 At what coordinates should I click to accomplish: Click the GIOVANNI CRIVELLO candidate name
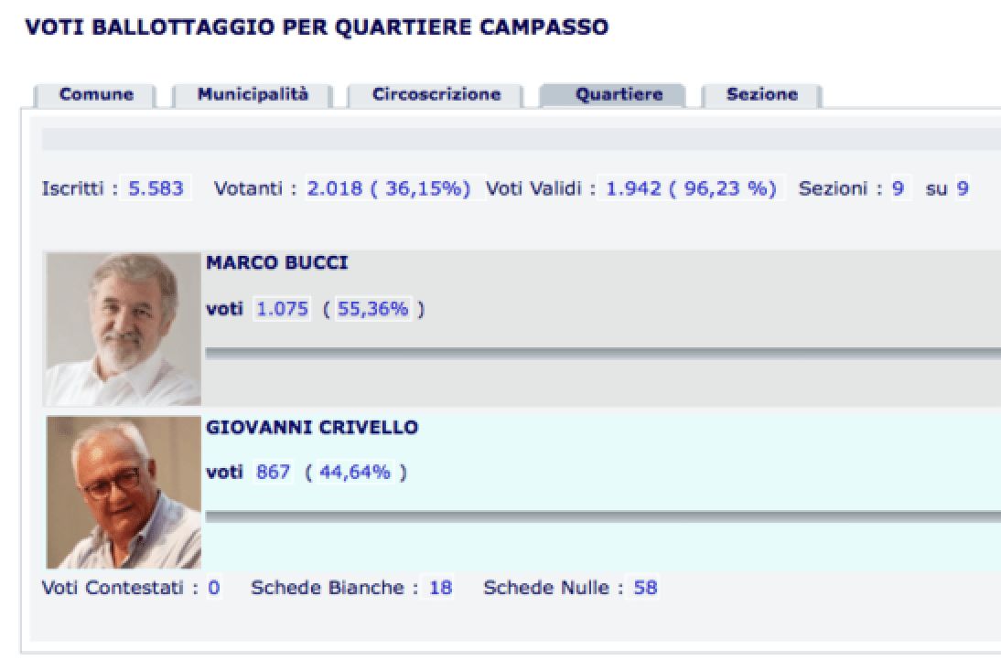(312, 427)
